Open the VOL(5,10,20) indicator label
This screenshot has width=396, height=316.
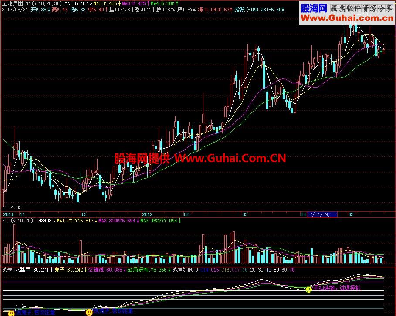[x=18, y=221]
